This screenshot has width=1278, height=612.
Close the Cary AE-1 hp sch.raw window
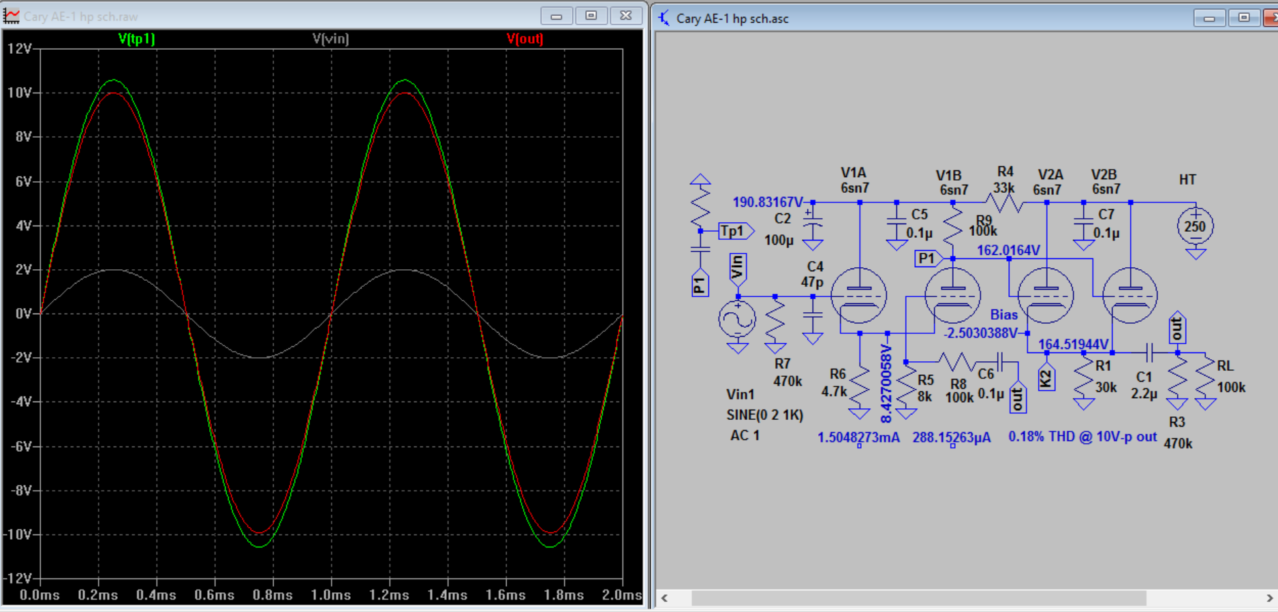pos(626,16)
